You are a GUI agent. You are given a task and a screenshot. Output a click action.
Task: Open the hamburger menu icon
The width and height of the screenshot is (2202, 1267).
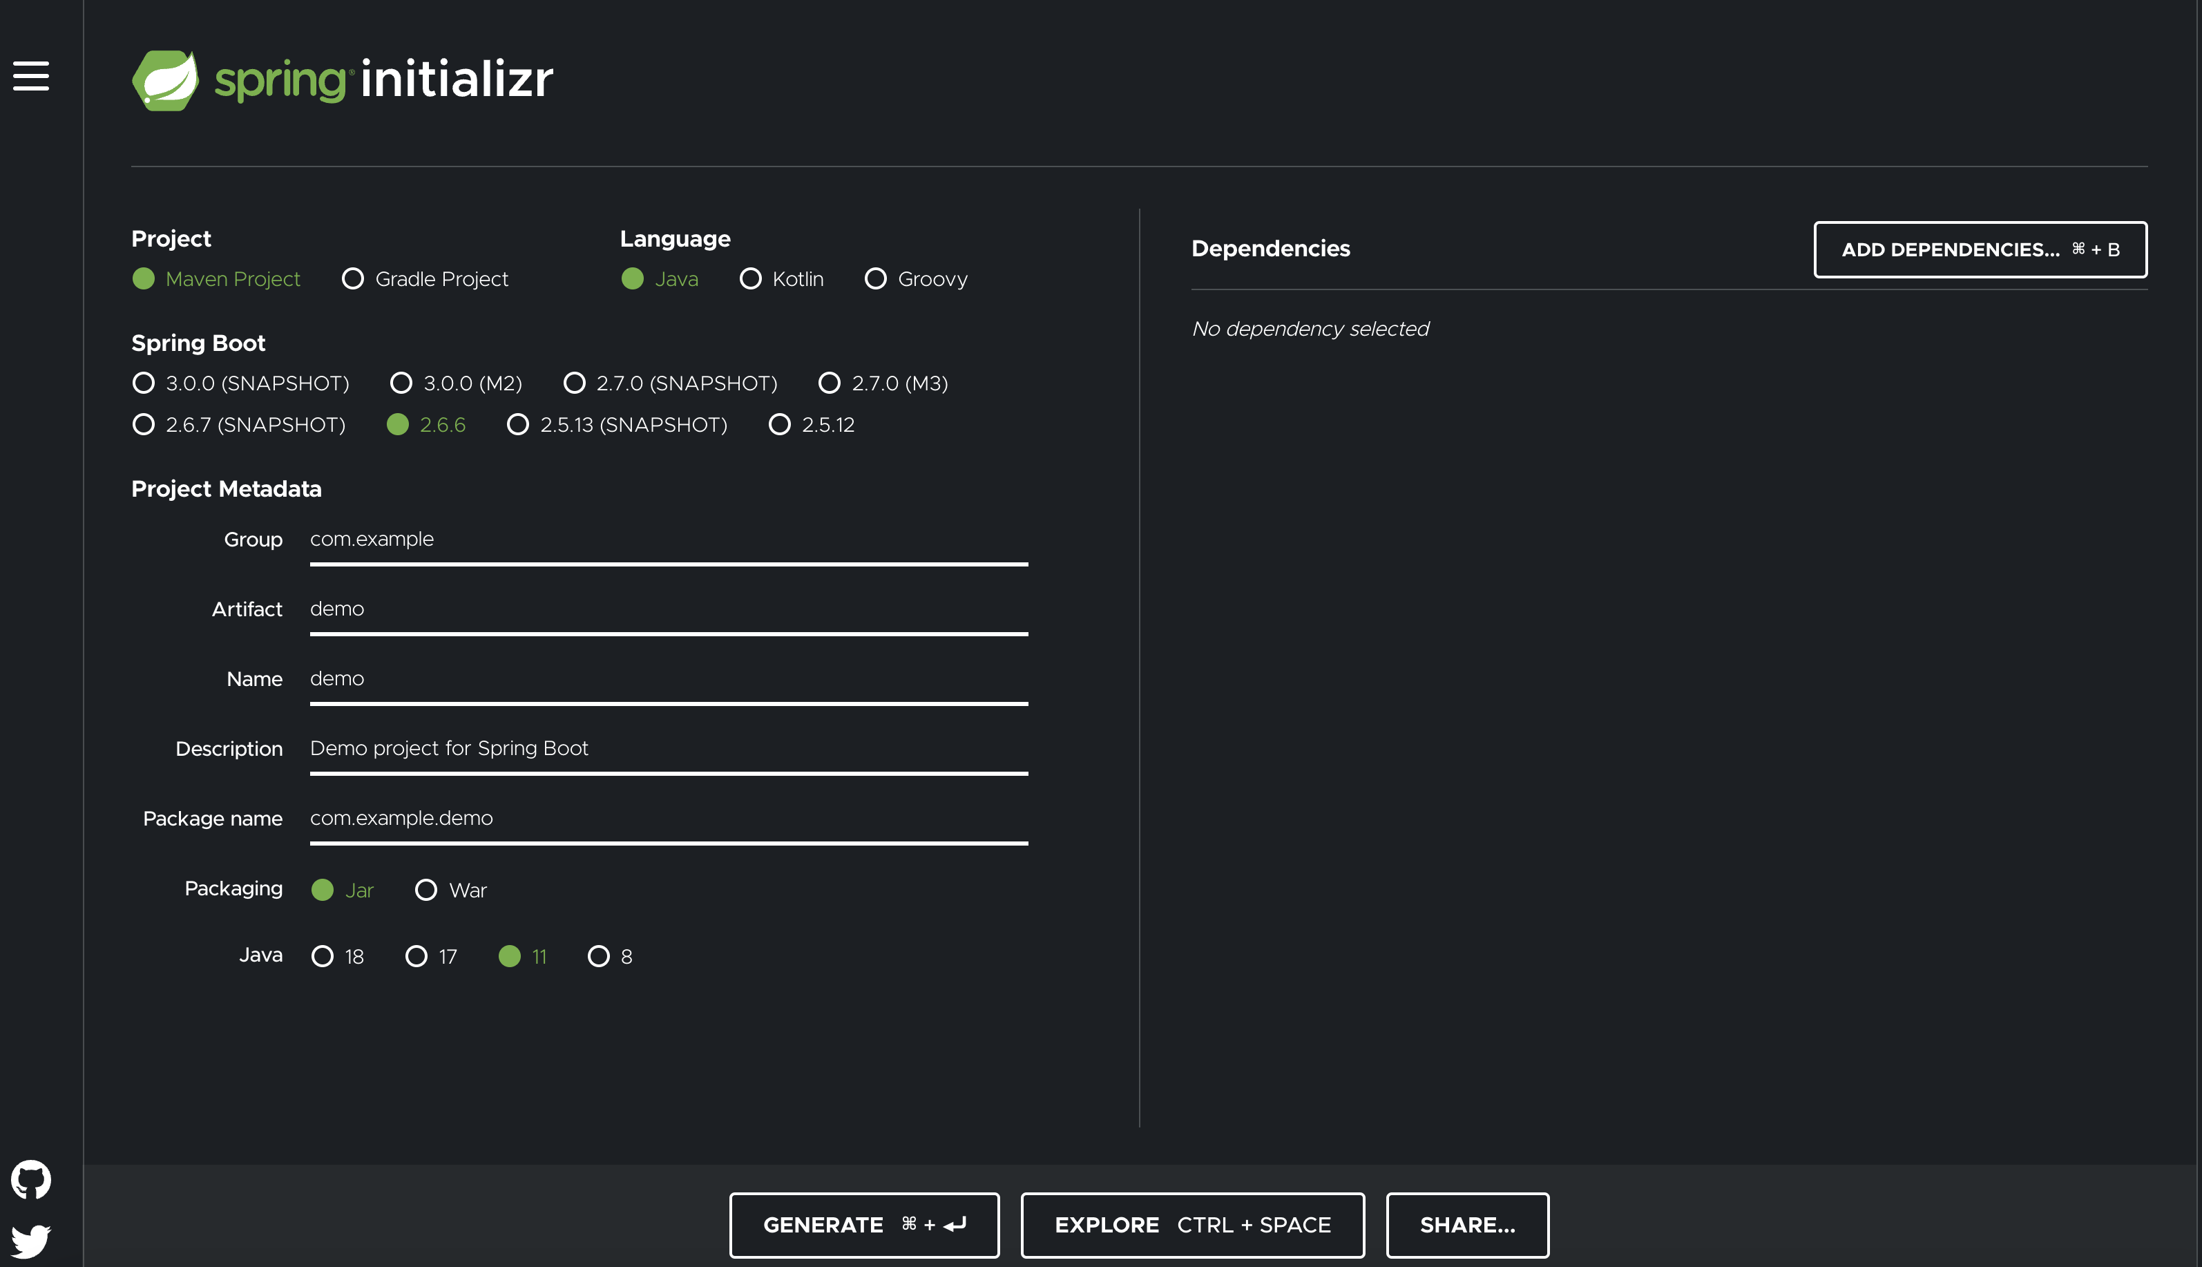click(30, 76)
